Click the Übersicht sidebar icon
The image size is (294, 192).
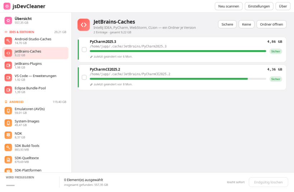[x=8, y=20]
